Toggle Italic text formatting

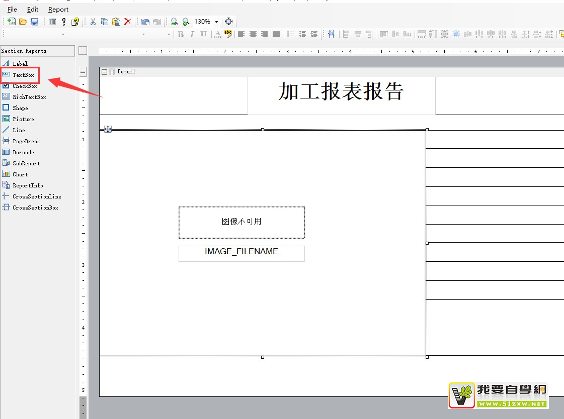point(192,34)
